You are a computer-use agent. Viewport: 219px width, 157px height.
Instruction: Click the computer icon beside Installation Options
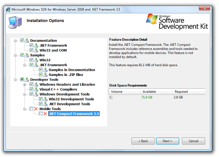click(15, 22)
